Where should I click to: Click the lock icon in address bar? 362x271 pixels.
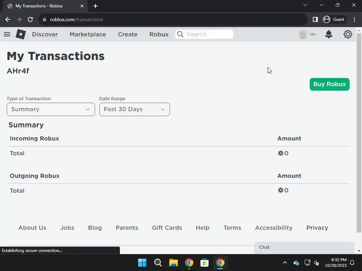pyautogui.click(x=45, y=20)
